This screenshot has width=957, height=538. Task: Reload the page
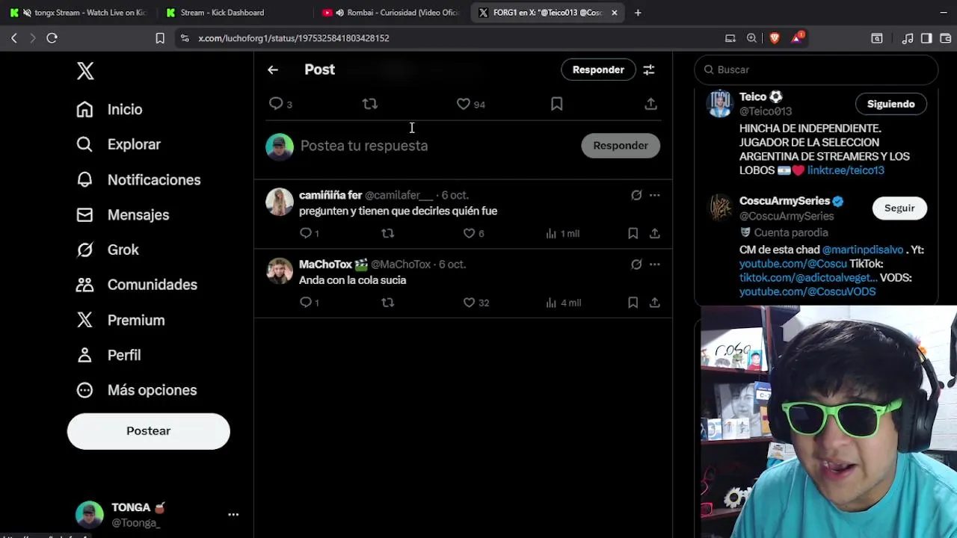tap(52, 38)
